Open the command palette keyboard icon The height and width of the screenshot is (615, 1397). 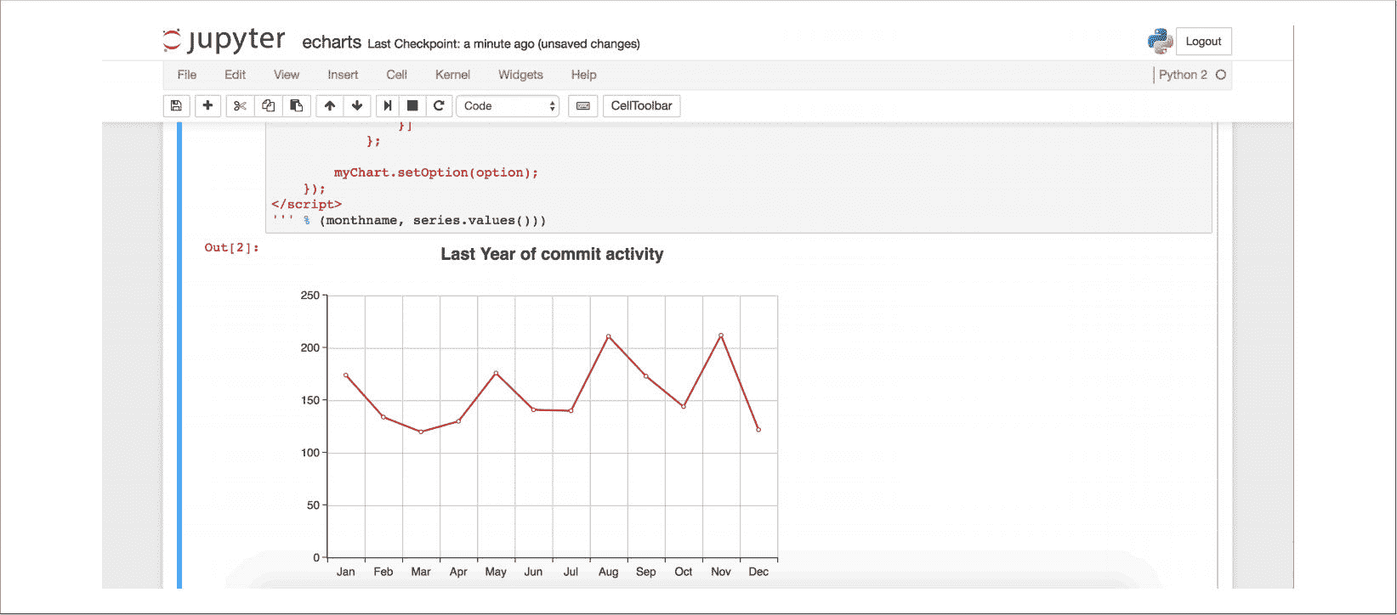coord(582,106)
